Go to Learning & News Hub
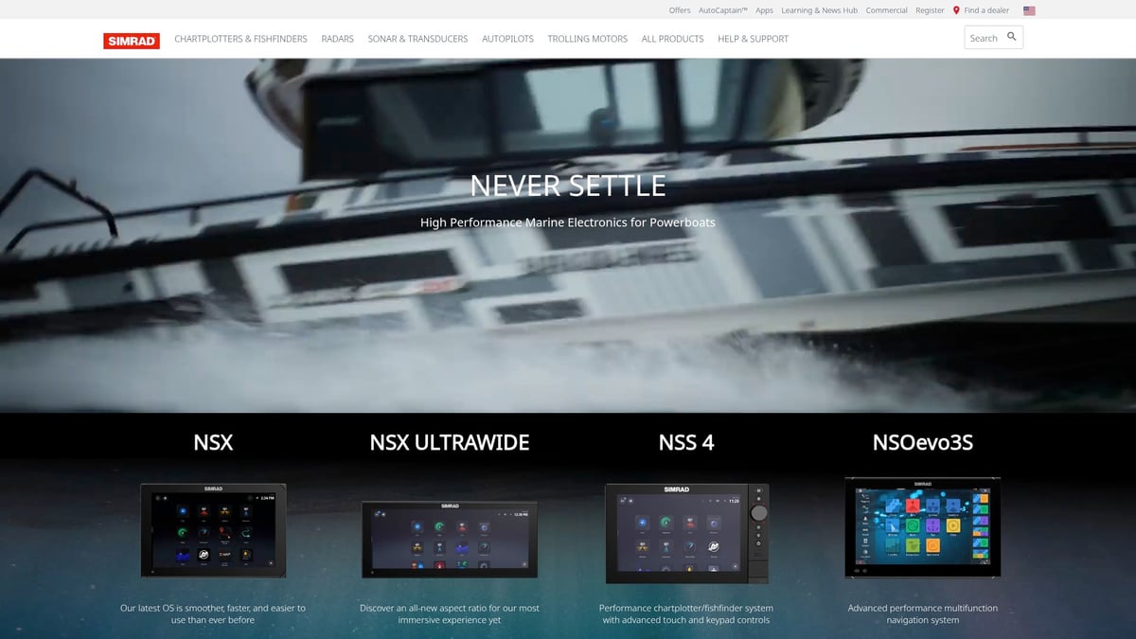Image resolution: width=1136 pixels, height=639 pixels. pyautogui.click(x=819, y=10)
